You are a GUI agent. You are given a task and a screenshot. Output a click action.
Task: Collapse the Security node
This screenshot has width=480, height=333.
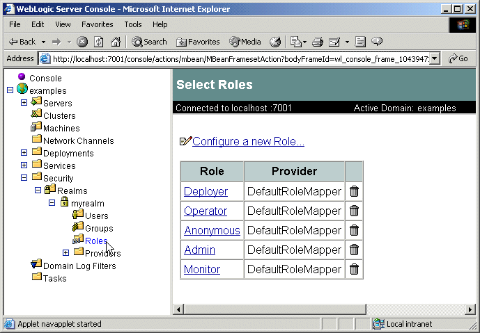24,177
